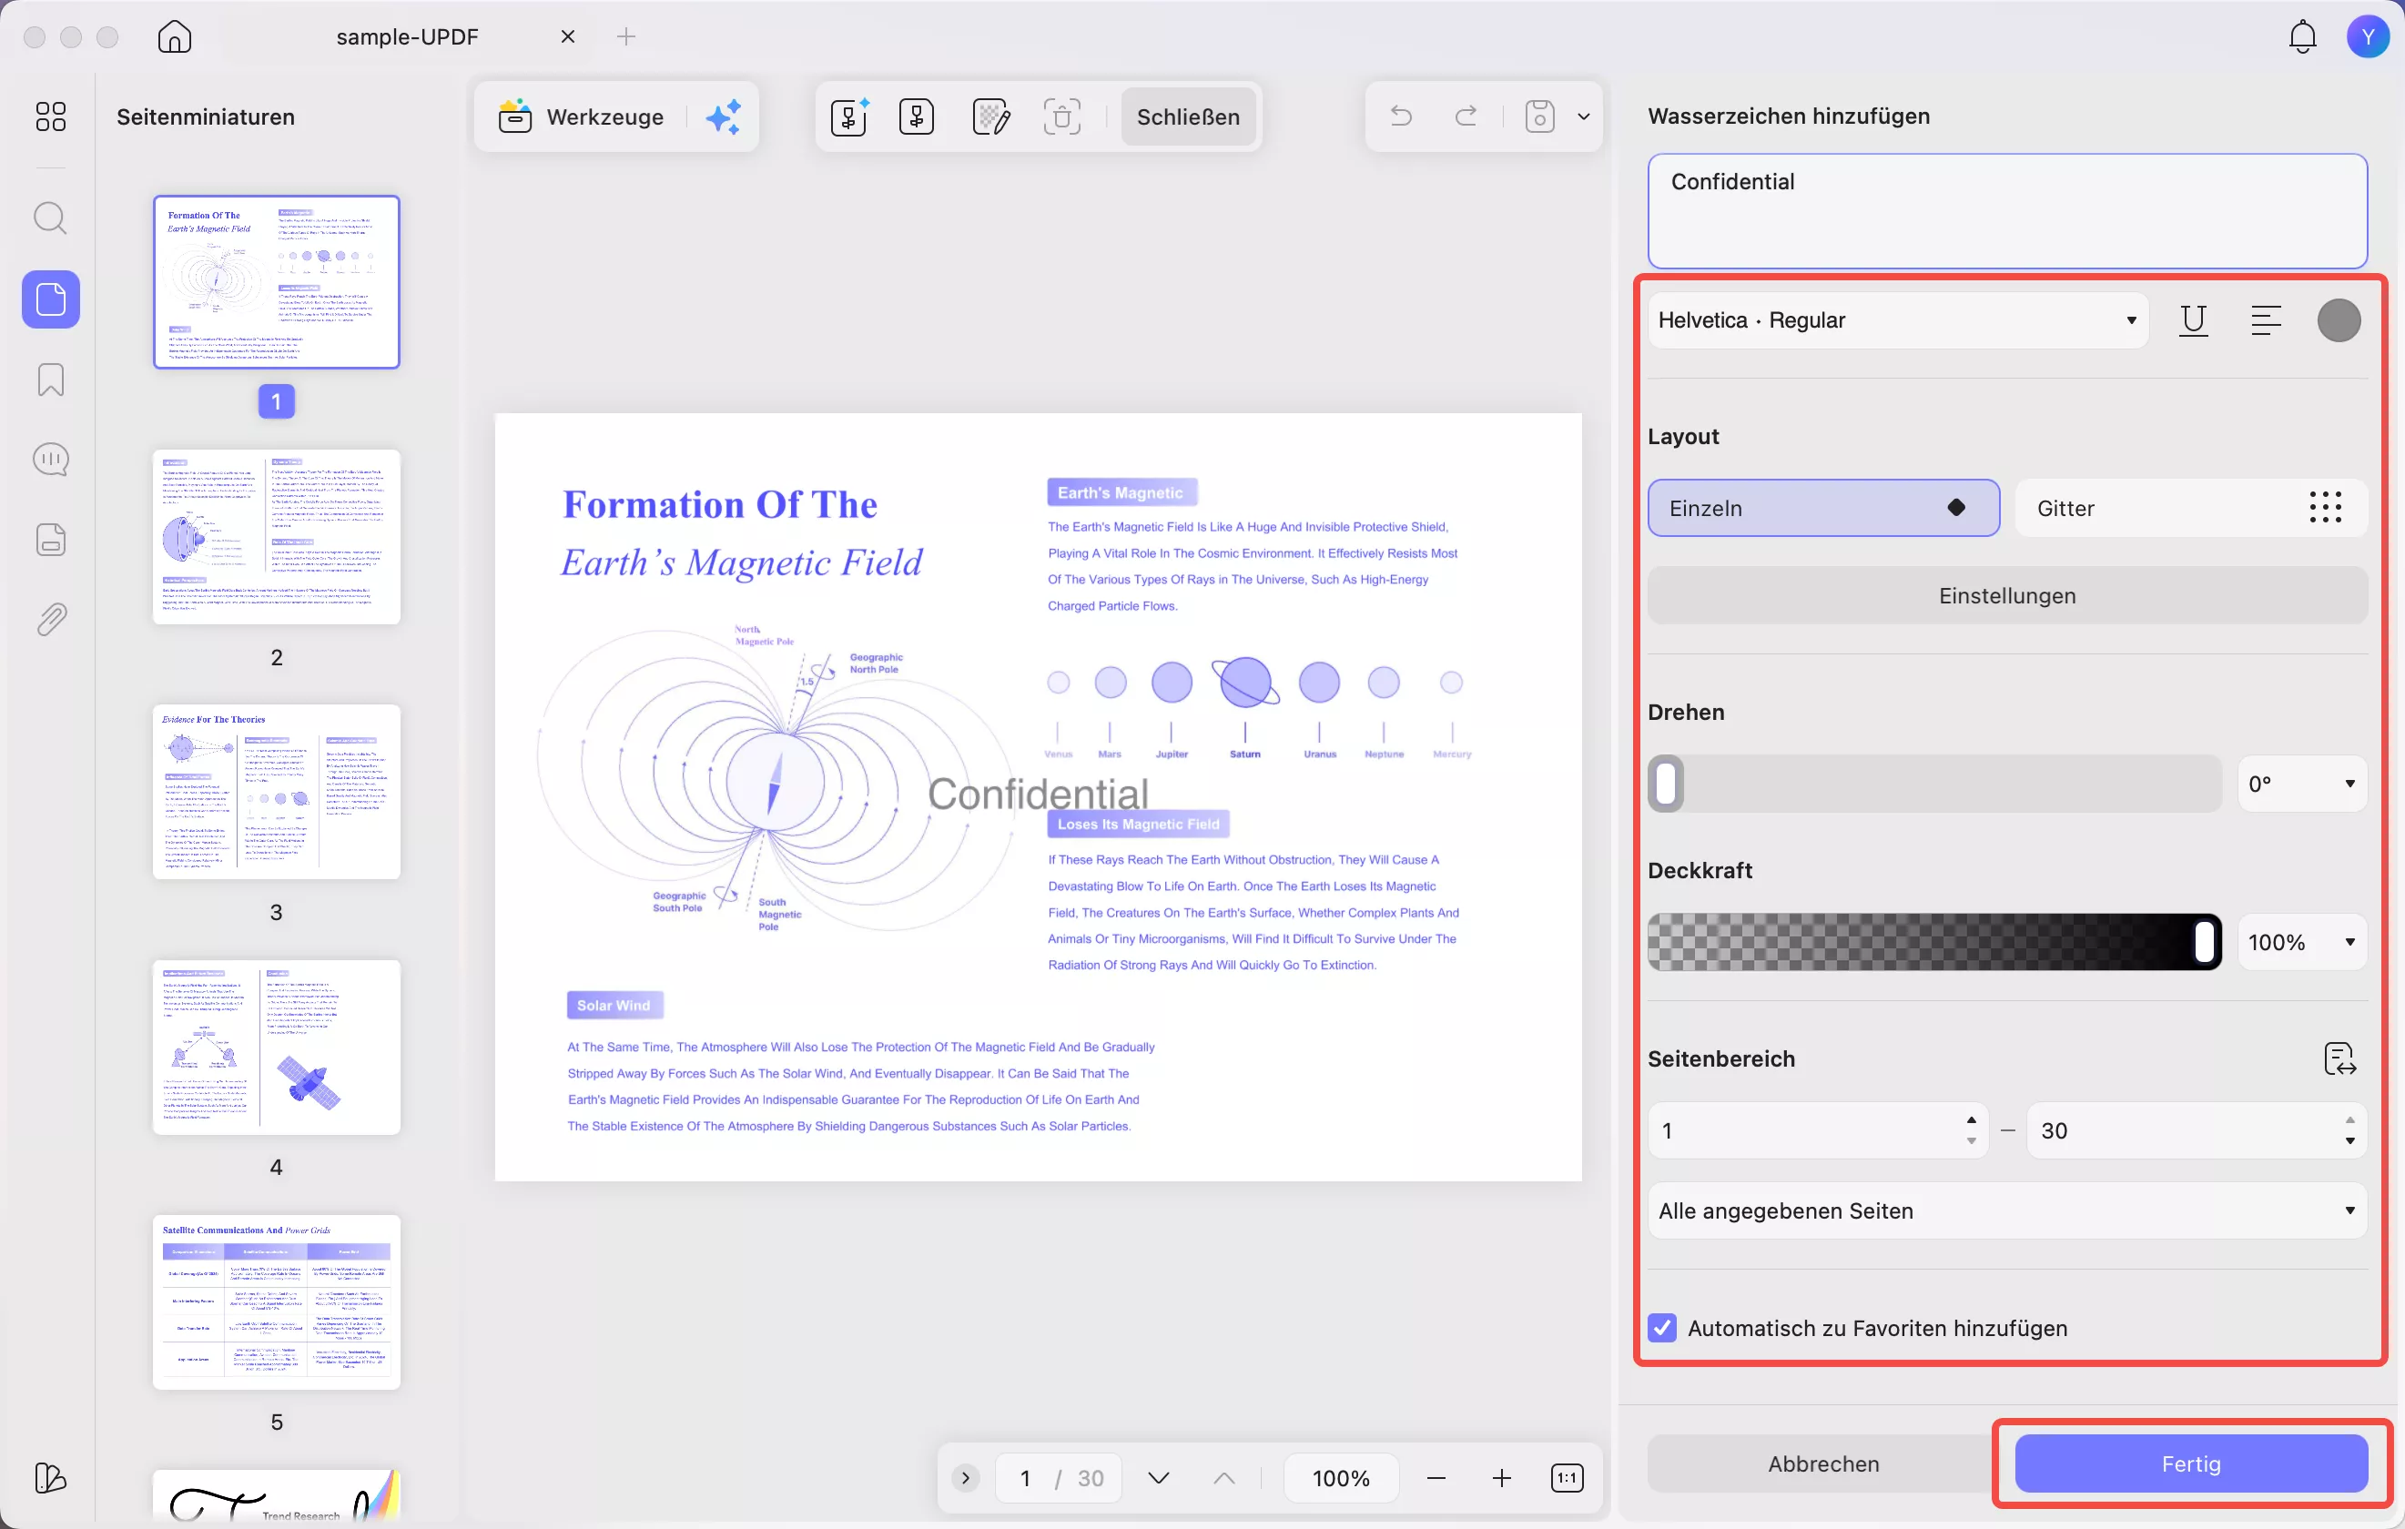Screen dimensions: 2405x1529
Task: Click the Fertig button
Action: coord(2190,1463)
